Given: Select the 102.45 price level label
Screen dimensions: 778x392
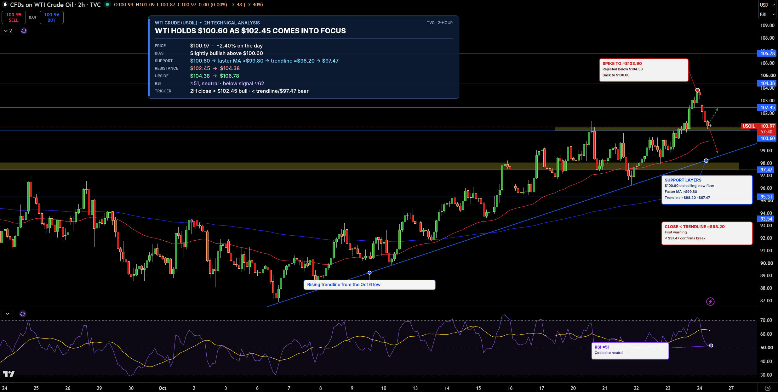Looking at the screenshot, I should click(767, 108).
